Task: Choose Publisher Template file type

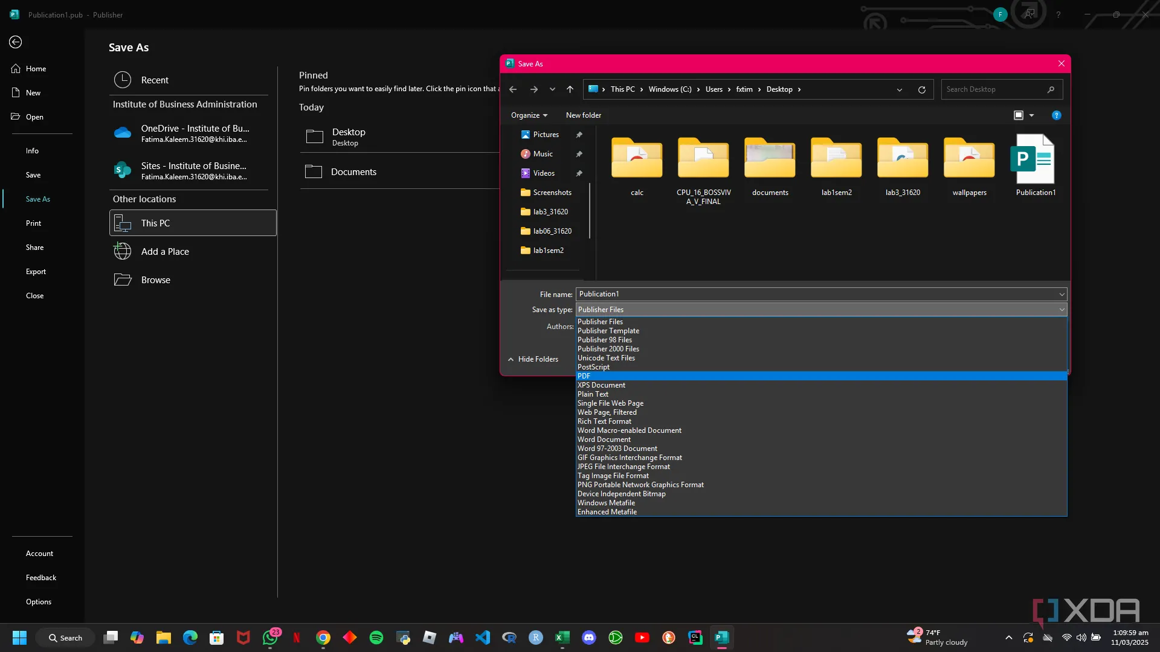Action: click(x=822, y=330)
